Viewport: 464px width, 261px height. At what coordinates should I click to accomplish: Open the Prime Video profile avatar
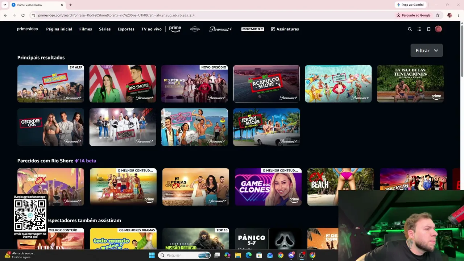[x=438, y=29]
